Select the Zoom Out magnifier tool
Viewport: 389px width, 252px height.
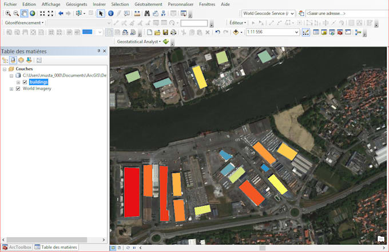(x=16, y=13)
